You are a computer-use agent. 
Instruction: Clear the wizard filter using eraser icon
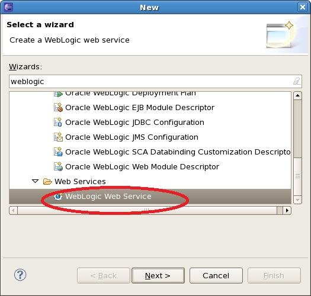(297, 81)
